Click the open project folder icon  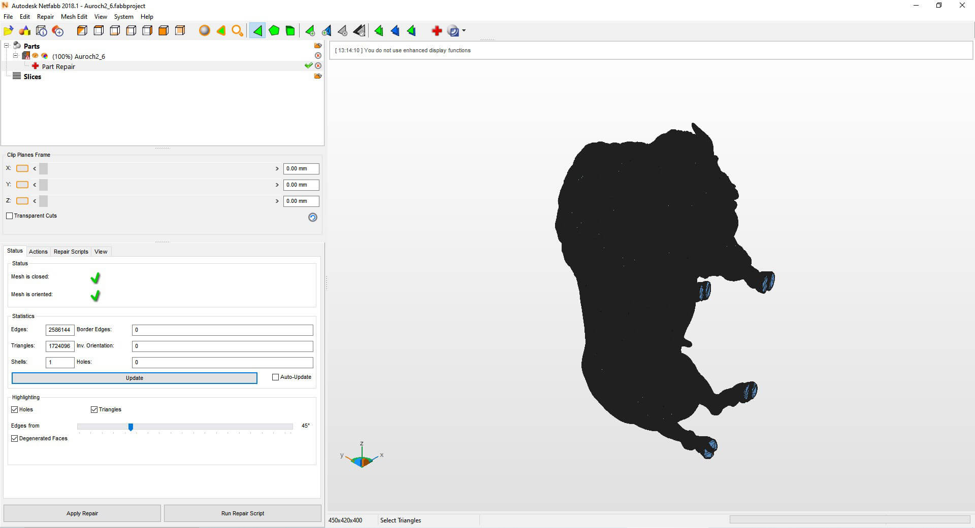tap(8, 31)
